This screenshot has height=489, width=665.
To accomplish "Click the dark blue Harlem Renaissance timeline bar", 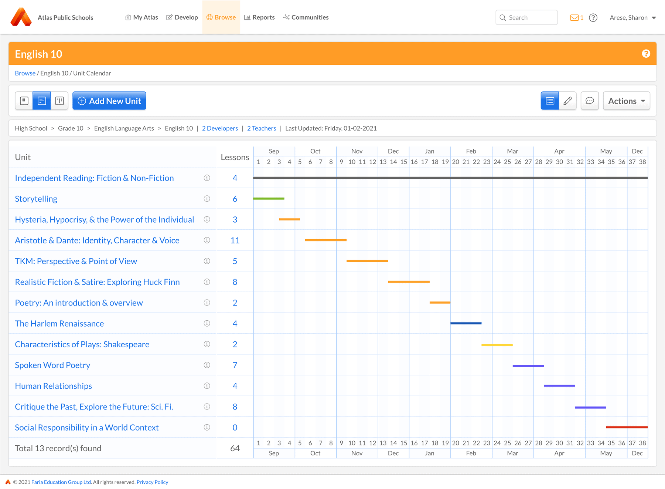I will coord(466,323).
